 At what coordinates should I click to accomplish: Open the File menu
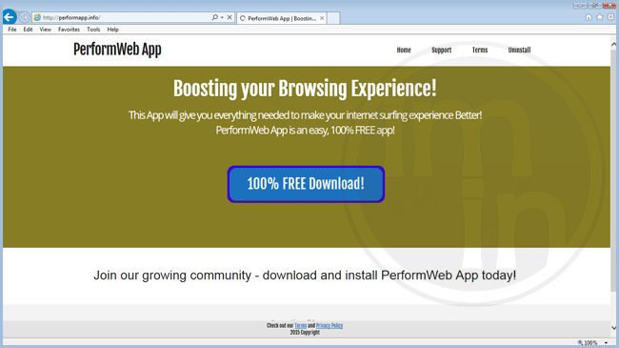click(x=12, y=30)
